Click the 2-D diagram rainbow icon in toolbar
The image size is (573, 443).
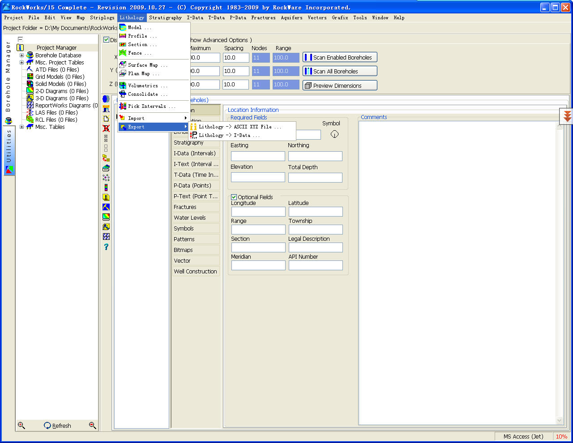[106, 217]
